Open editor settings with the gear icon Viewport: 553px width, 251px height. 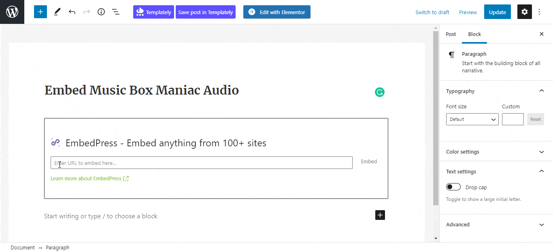524,12
